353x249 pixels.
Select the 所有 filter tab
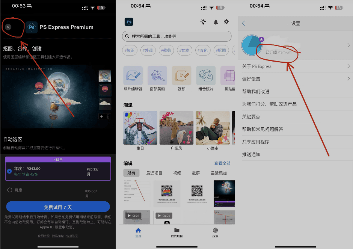(131, 173)
